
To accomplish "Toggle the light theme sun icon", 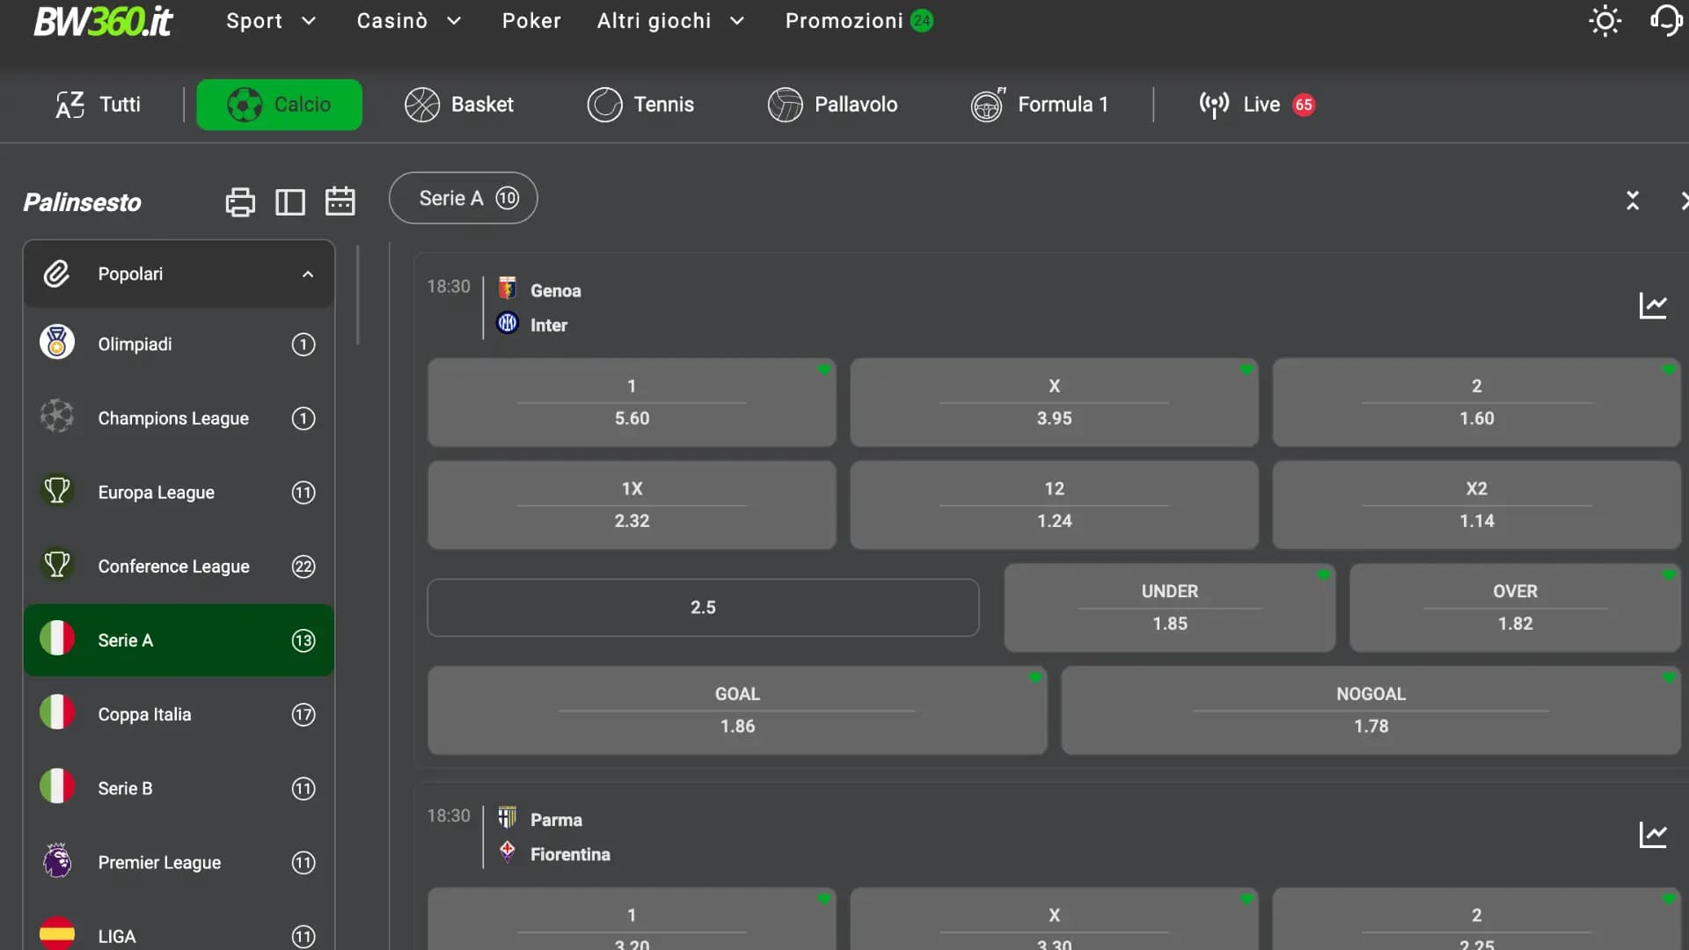I will (1605, 21).
